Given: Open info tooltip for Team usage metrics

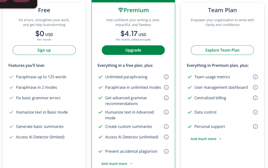Looking at the screenshot, I should pos(255,77).
